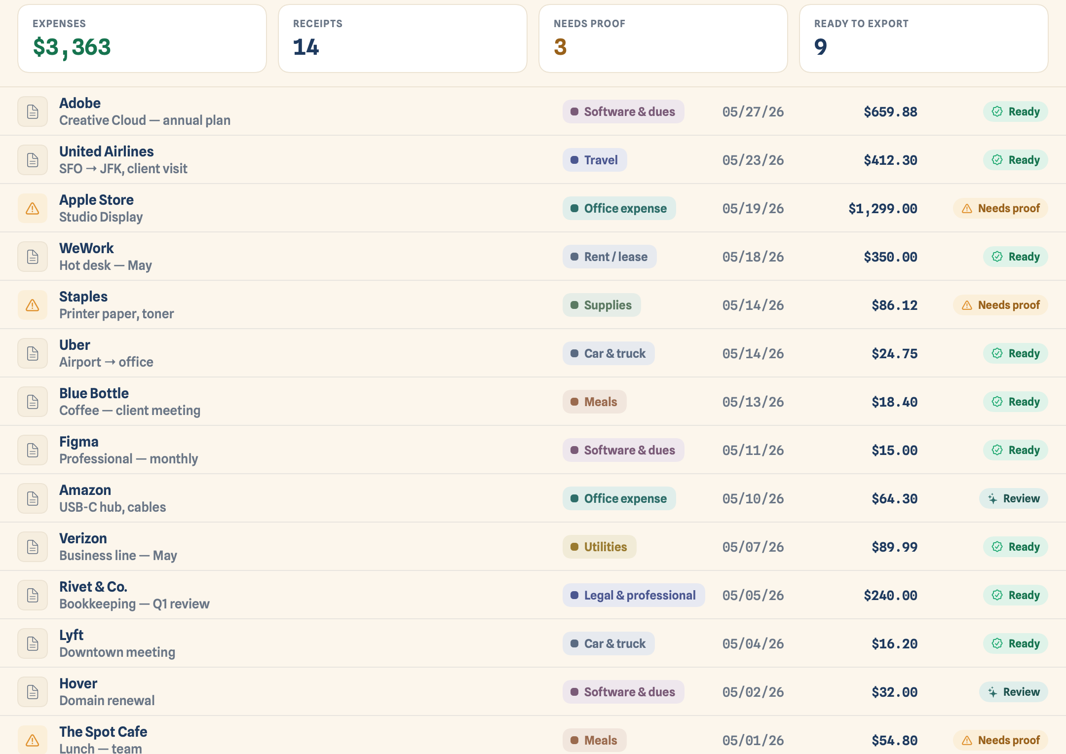Click Needs proof badge for The Spot Cafe

[1000, 740]
